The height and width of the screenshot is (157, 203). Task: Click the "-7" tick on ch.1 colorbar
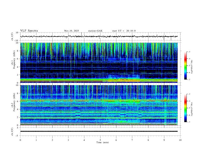[x=189, y=80]
